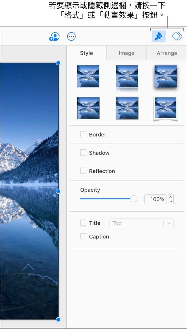
Task: Apply the reflection image style thumbnail
Action: pos(127,78)
